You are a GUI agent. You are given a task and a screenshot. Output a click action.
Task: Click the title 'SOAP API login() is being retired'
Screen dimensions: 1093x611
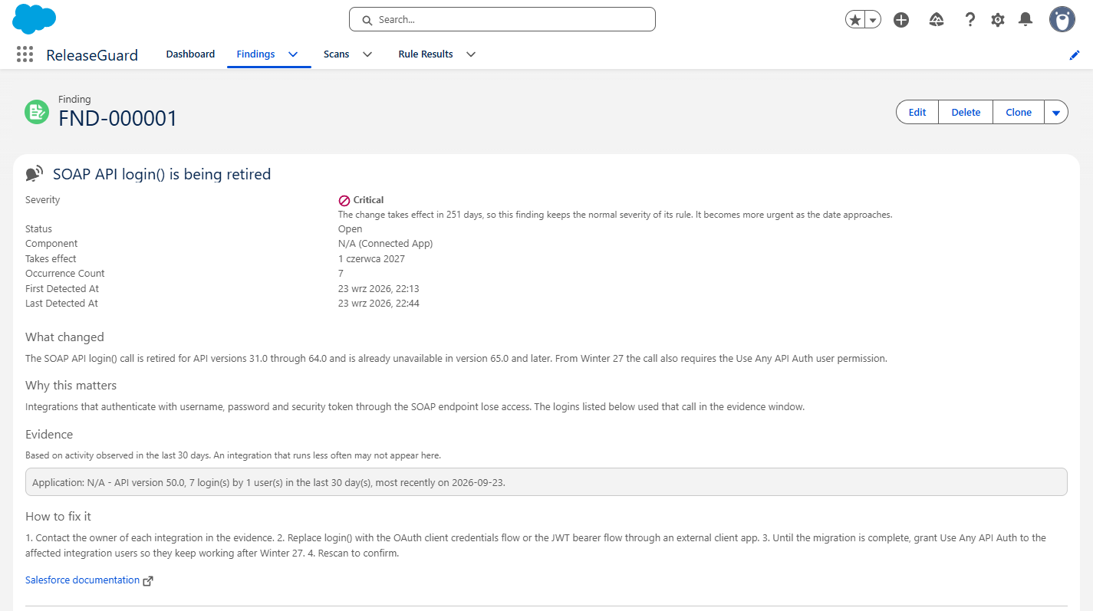tap(162, 175)
